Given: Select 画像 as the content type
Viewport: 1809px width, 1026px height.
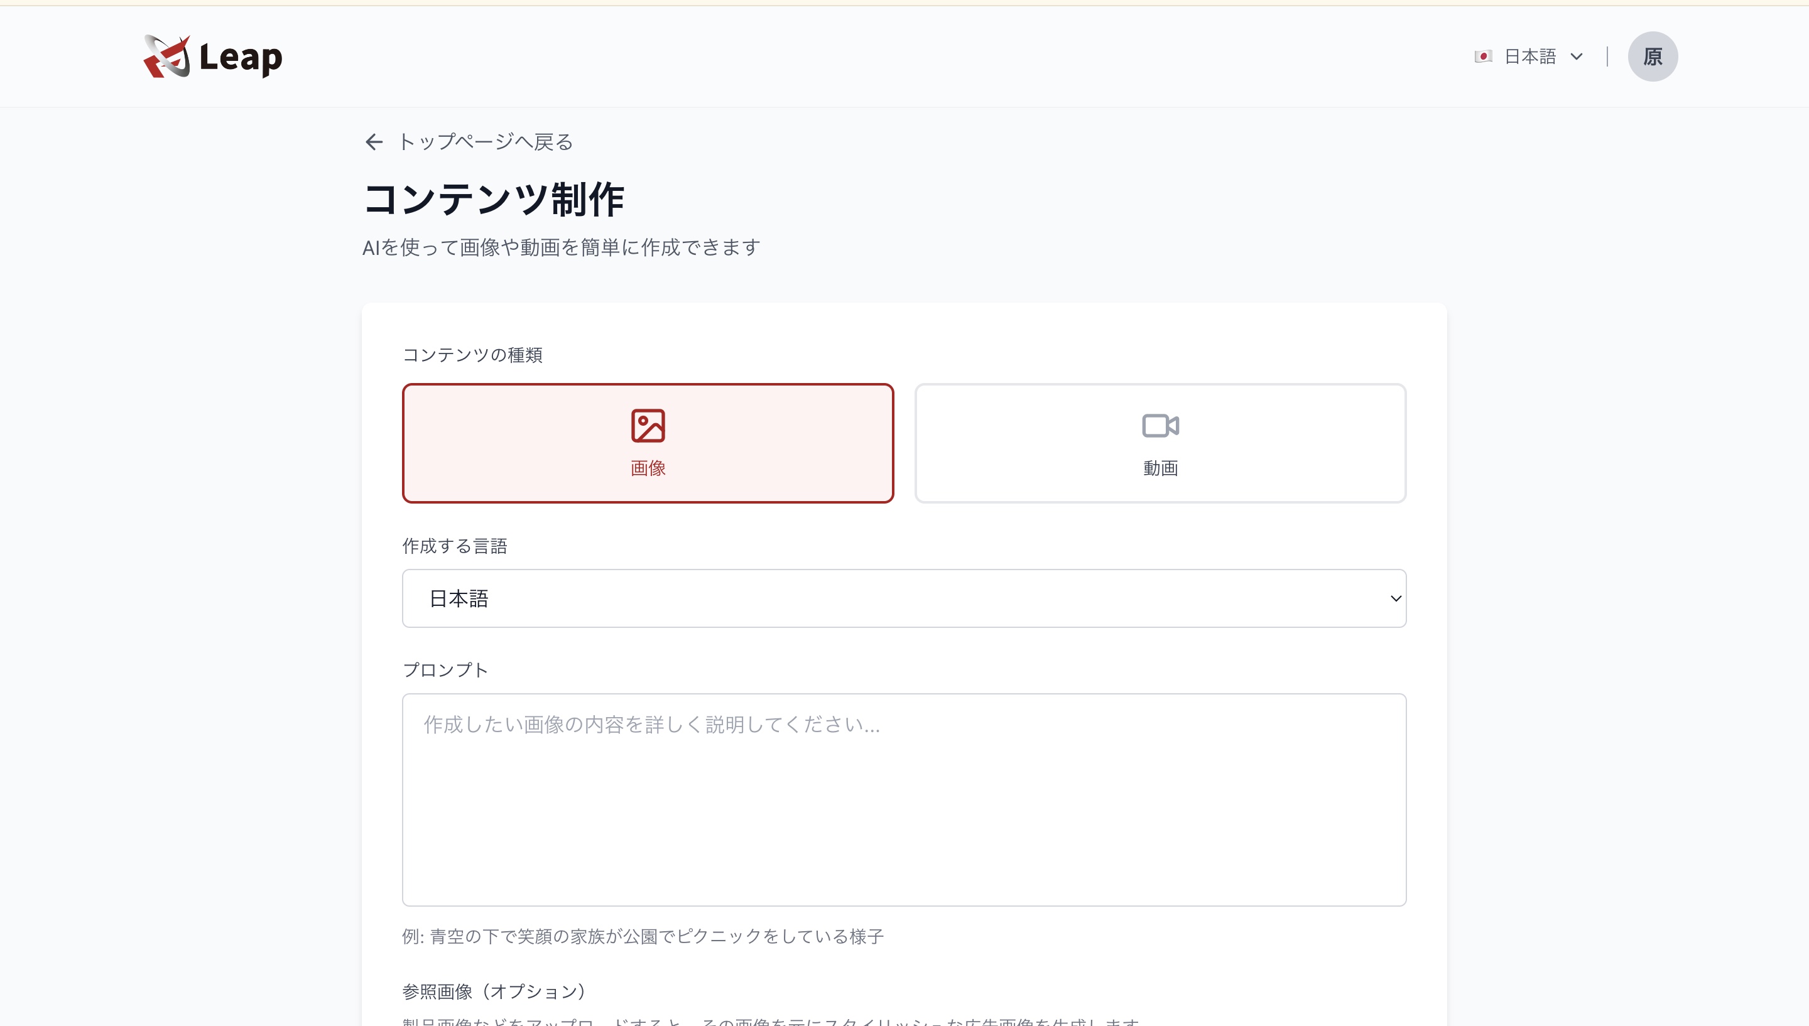Looking at the screenshot, I should 648,443.
